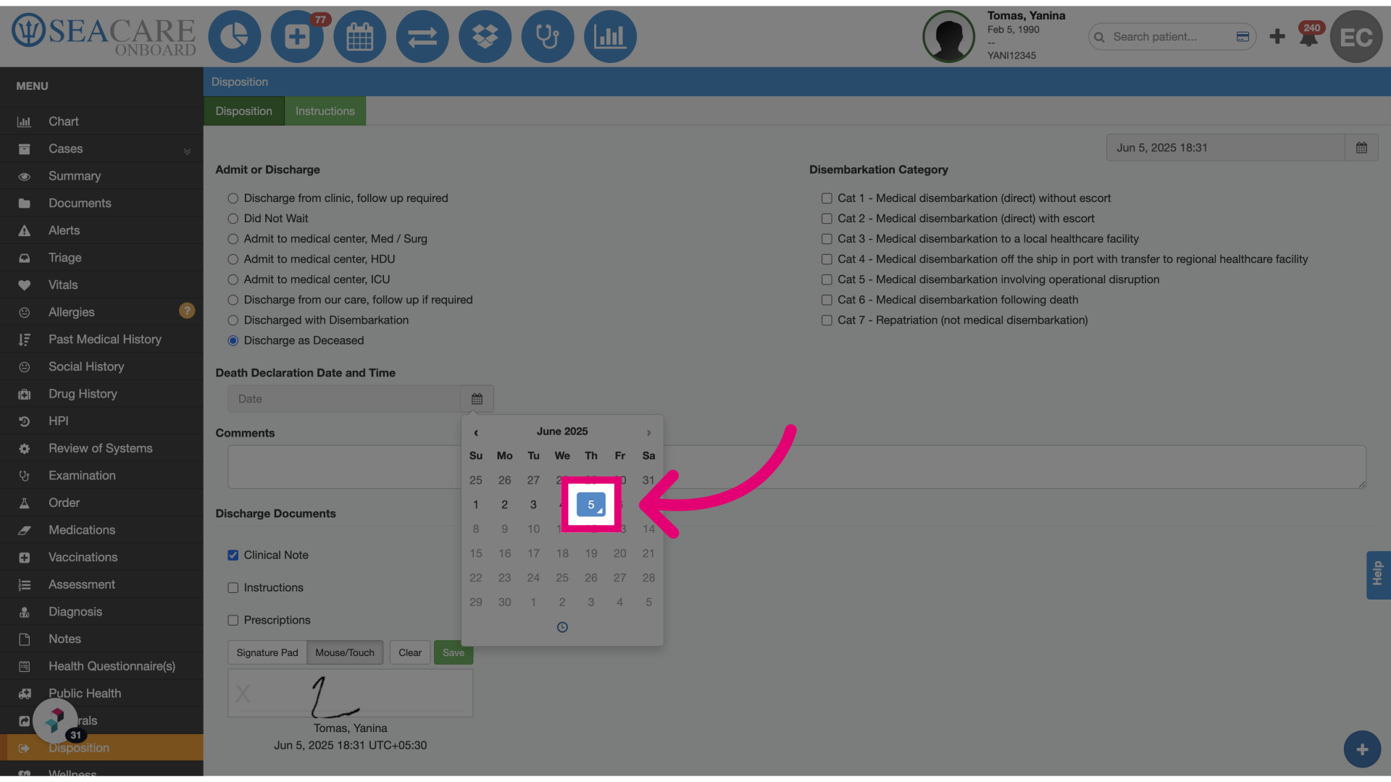Go to next month in date picker

pyautogui.click(x=648, y=432)
